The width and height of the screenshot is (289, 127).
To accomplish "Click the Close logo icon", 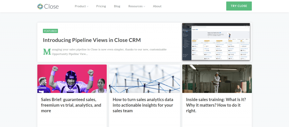I will coord(41,6).
